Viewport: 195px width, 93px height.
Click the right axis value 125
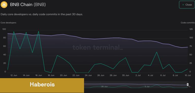(x=191, y=29)
